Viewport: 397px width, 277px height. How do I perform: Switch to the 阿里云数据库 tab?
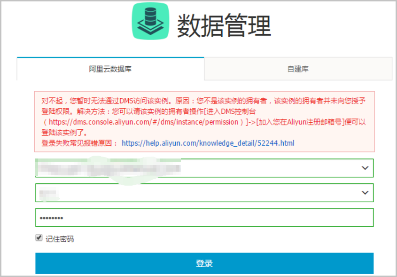point(110,69)
